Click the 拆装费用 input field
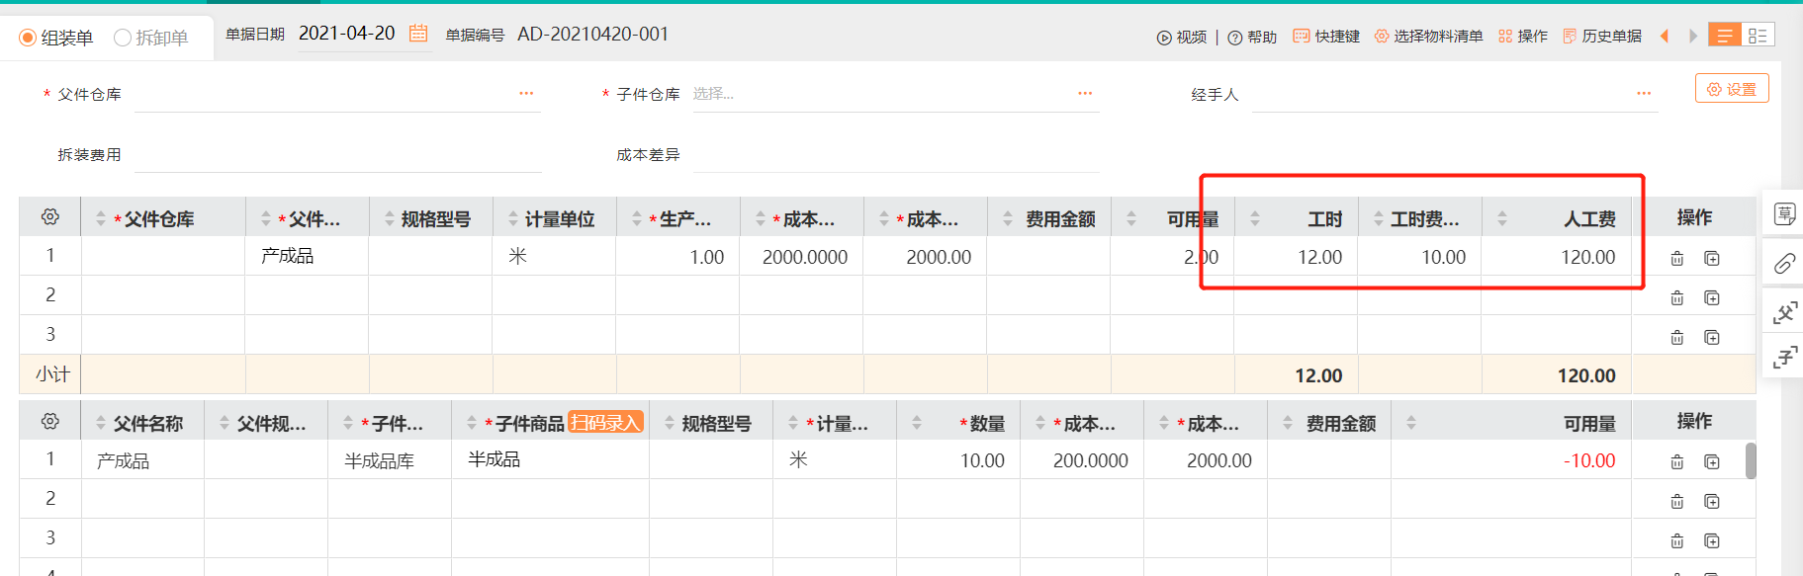The image size is (1803, 576). point(336,155)
